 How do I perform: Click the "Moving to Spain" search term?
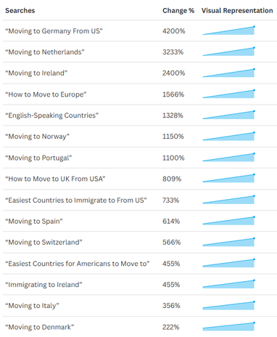34,222
